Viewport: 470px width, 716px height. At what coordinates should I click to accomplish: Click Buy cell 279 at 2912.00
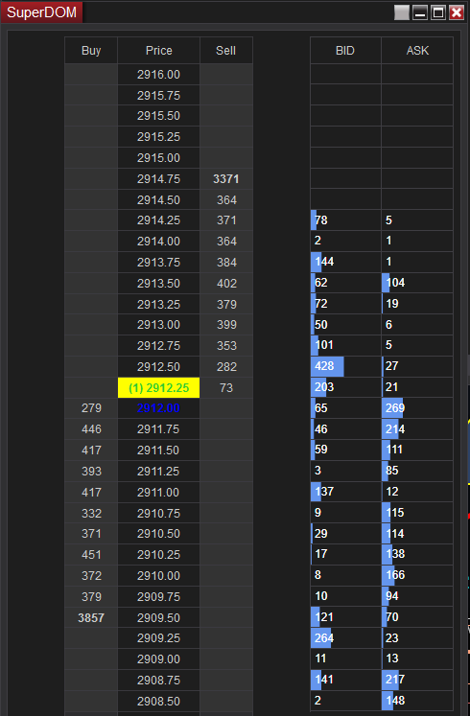91,408
